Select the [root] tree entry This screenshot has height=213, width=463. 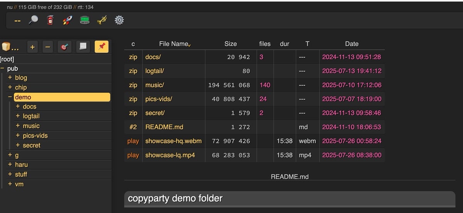(7, 59)
